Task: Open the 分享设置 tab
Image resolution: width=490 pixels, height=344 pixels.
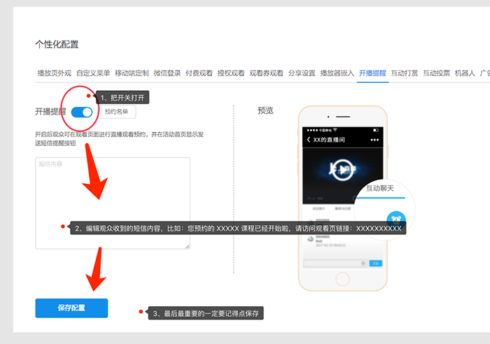Action: (302, 73)
